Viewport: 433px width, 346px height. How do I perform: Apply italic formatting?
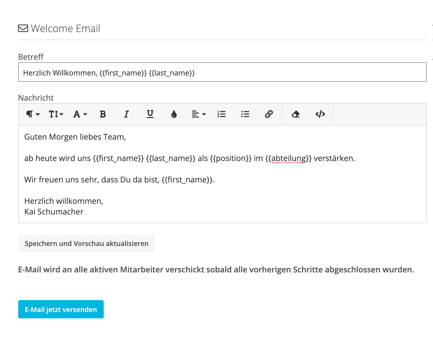point(126,114)
